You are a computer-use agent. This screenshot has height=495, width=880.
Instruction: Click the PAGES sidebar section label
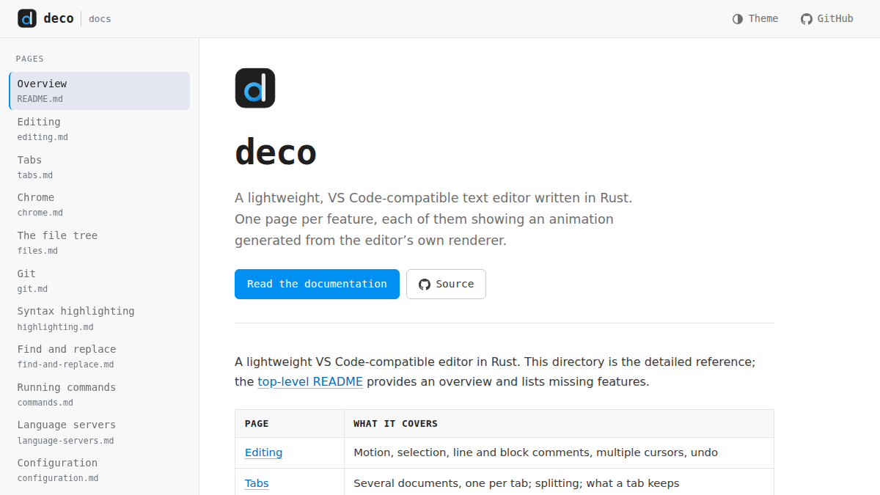coord(30,59)
